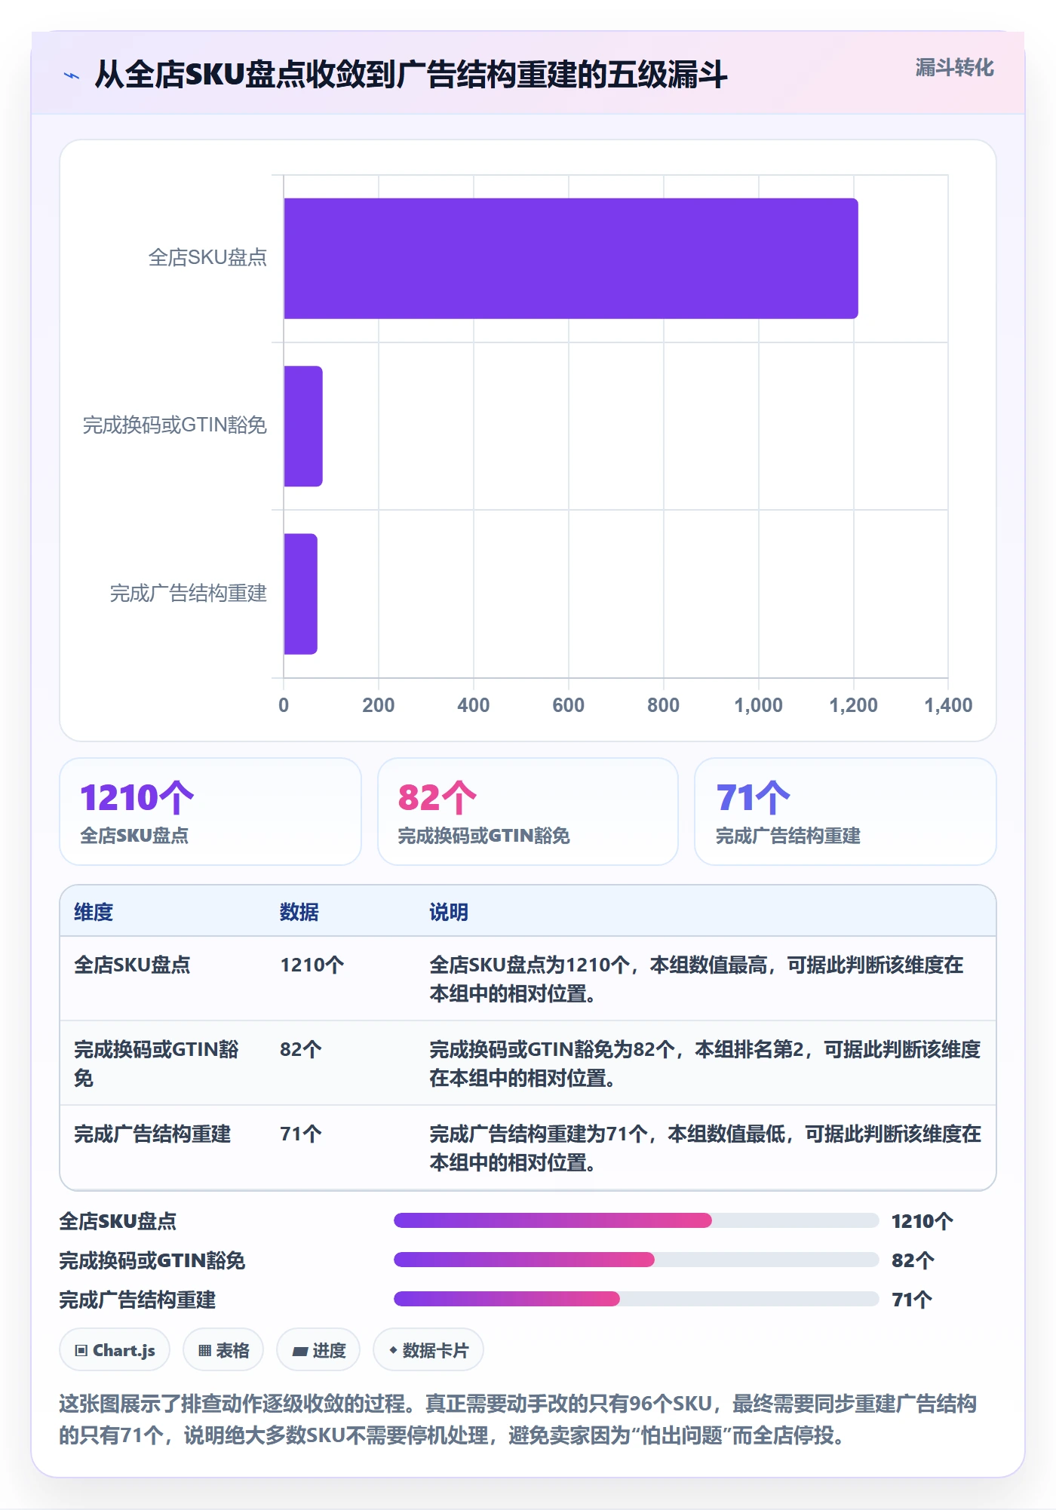Click the 完成换码或GTIN豁免 y-axis label in chart
Screen dimensions: 1056x1510
[175, 425]
